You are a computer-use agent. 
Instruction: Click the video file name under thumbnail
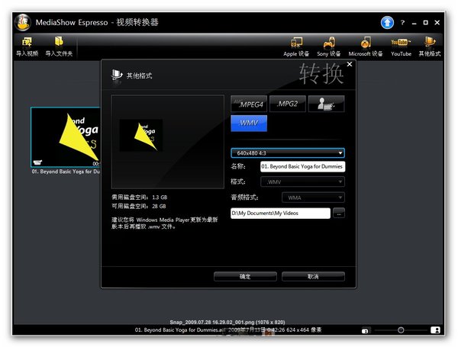click(66, 172)
